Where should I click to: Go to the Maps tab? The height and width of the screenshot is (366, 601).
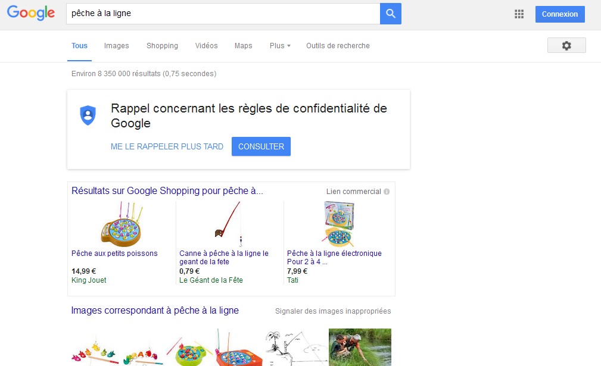pyautogui.click(x=243, y=46)
